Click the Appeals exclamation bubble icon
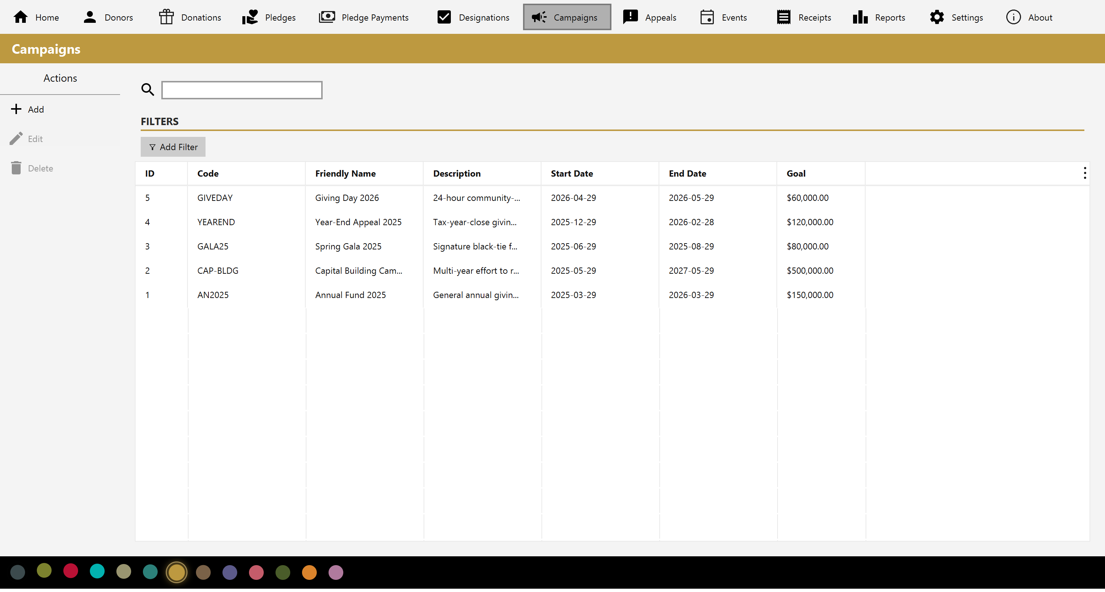Viewport: 1105px width, 592px height. click(631, 17)
